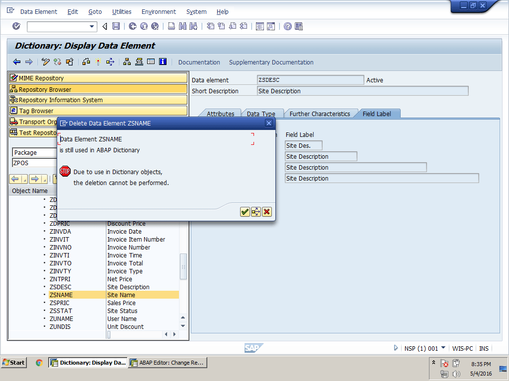Click the green checkmark Continue button in dialog
The image size is (509, 381).
(245, 212)
